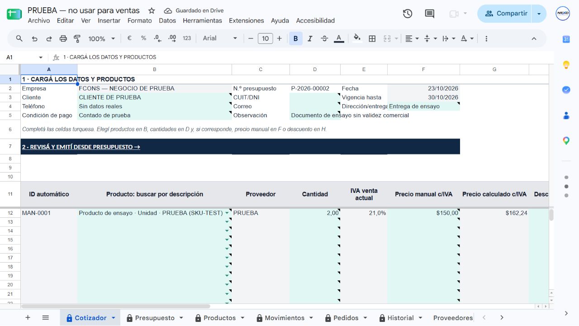Open the zoom level dropdown
This screenshot has height=326, width=579.
(x=102, y=38)
